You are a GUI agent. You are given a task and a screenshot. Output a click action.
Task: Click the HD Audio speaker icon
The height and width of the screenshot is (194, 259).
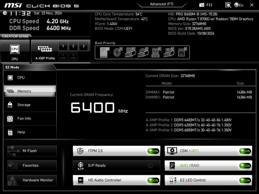point(81,180)
